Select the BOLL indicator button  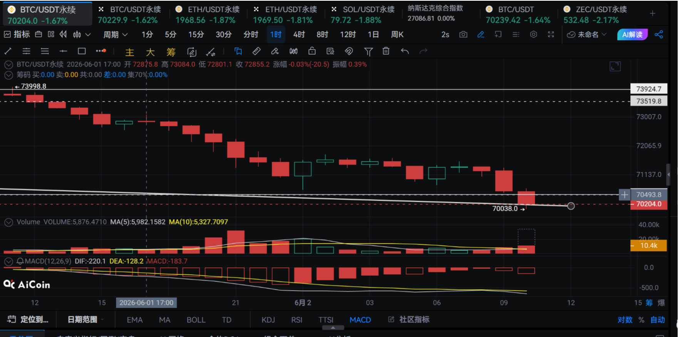pos(196,320)
